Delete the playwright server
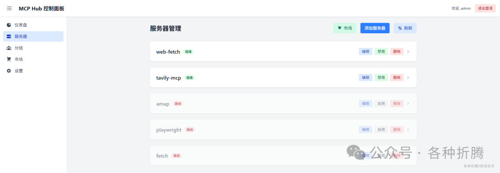Screen dimensions: 500x173 coord(397,130)
